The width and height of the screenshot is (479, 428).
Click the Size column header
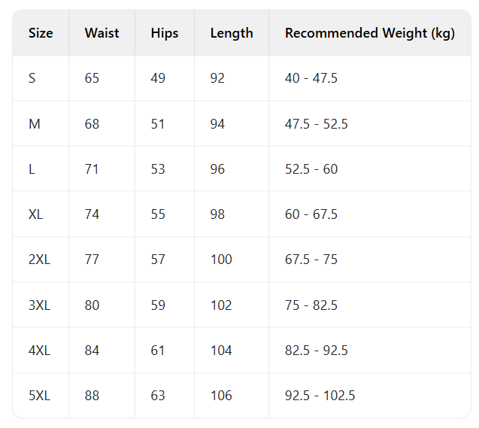[41, 33]
